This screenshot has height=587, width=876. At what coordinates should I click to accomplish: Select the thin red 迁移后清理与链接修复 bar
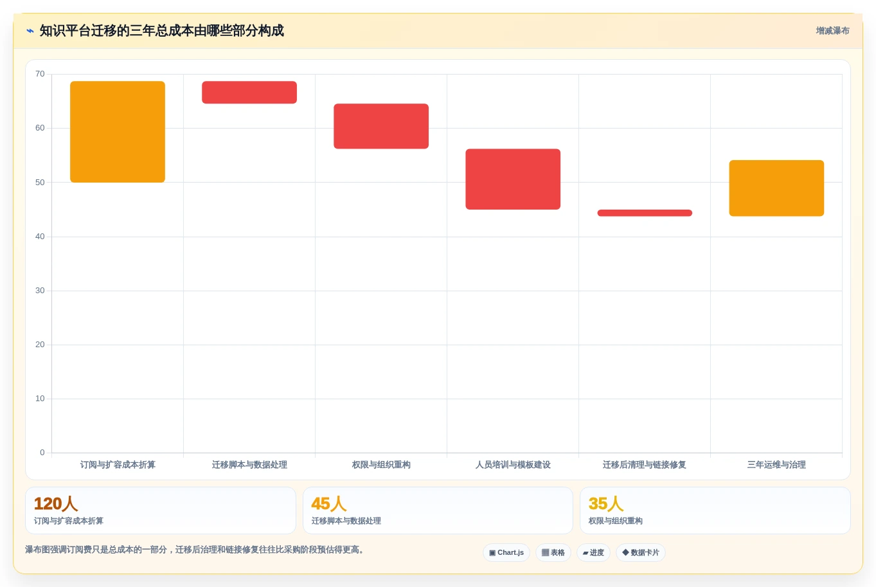645,213
